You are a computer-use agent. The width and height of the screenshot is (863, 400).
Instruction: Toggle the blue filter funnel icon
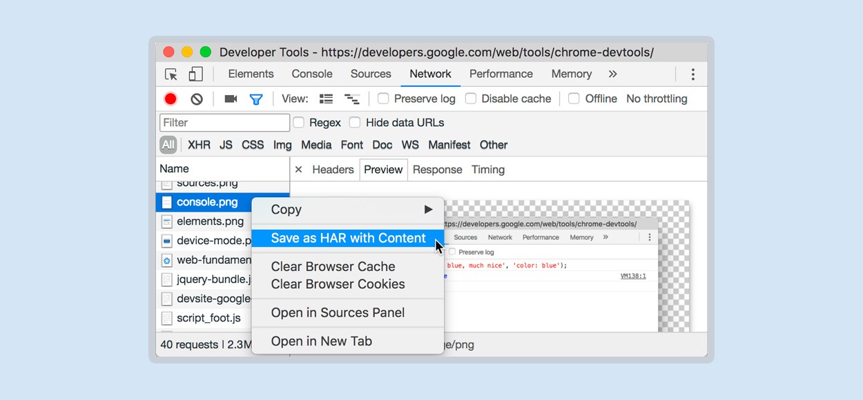(x=256, y=99)
